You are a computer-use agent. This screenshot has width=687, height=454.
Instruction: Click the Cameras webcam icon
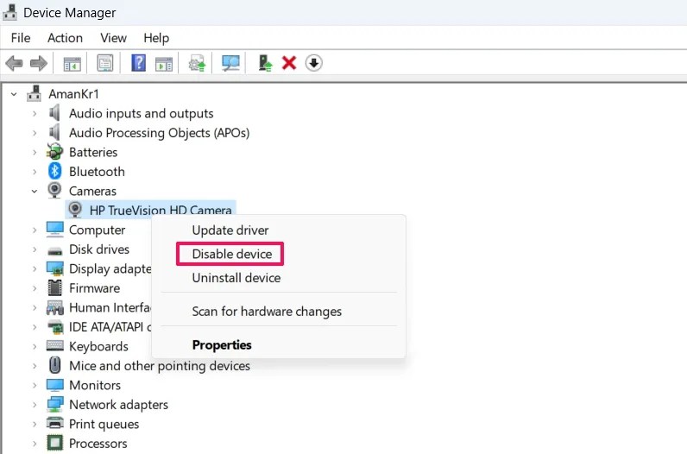click(54, 190)
